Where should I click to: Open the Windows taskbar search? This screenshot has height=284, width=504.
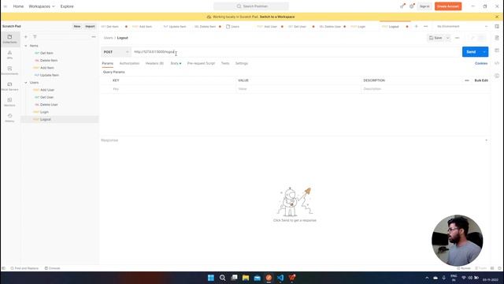pos(222,278)
